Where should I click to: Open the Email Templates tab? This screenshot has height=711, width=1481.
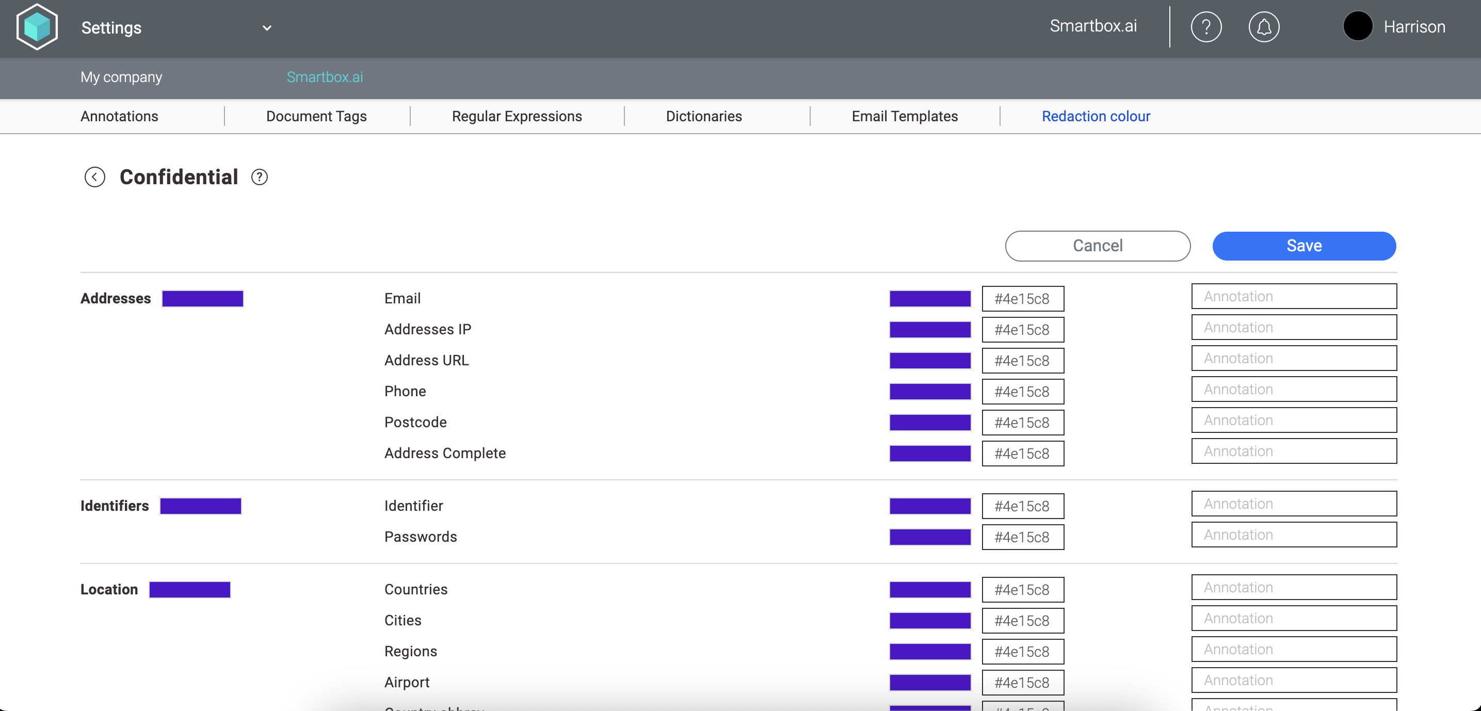[x=905, y=116]
